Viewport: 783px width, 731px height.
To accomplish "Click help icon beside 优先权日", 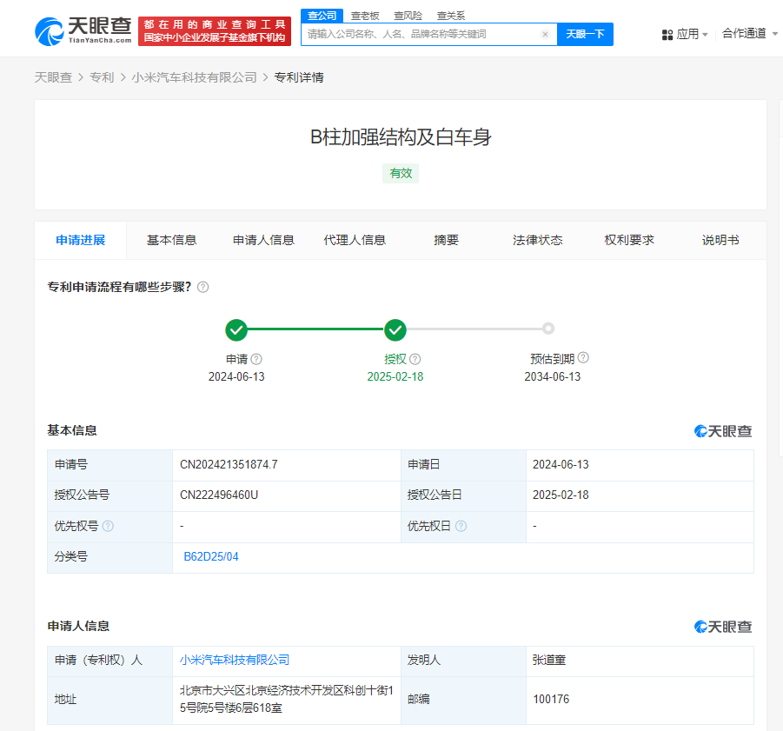I will (x=461, y=526).
